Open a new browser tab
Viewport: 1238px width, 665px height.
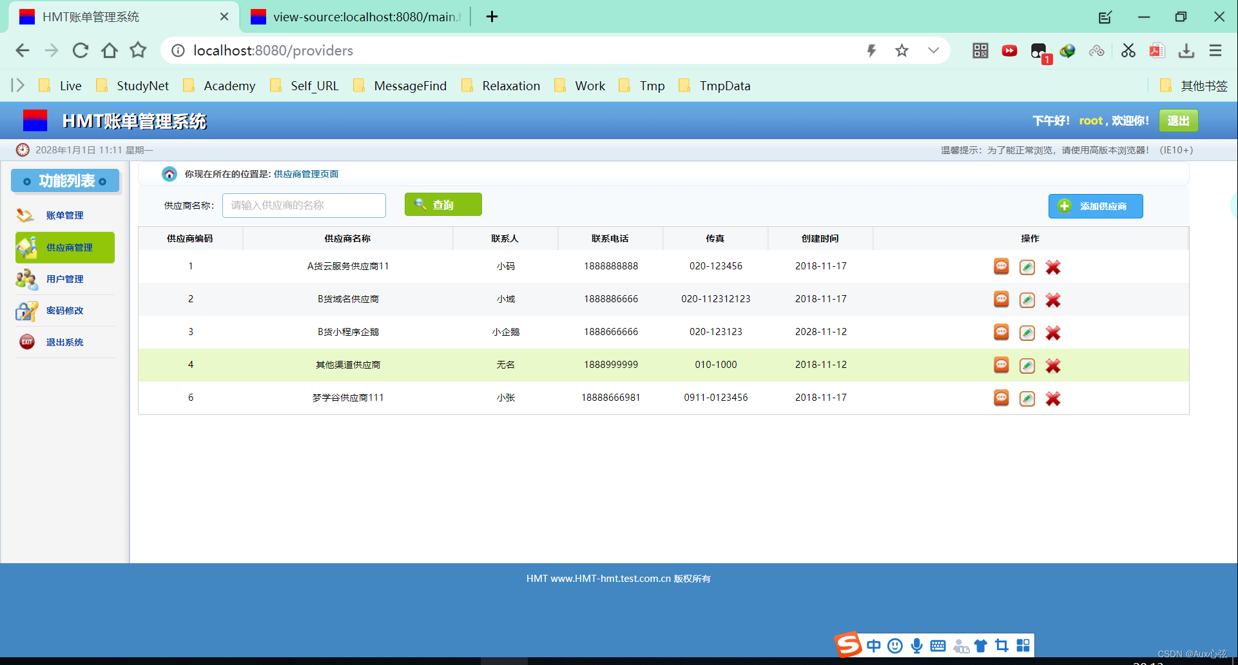(492, 17)
